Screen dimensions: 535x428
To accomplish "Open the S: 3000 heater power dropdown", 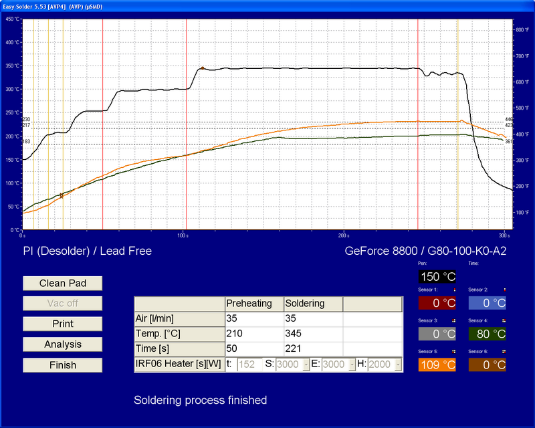I will click(x=306, y=364).
